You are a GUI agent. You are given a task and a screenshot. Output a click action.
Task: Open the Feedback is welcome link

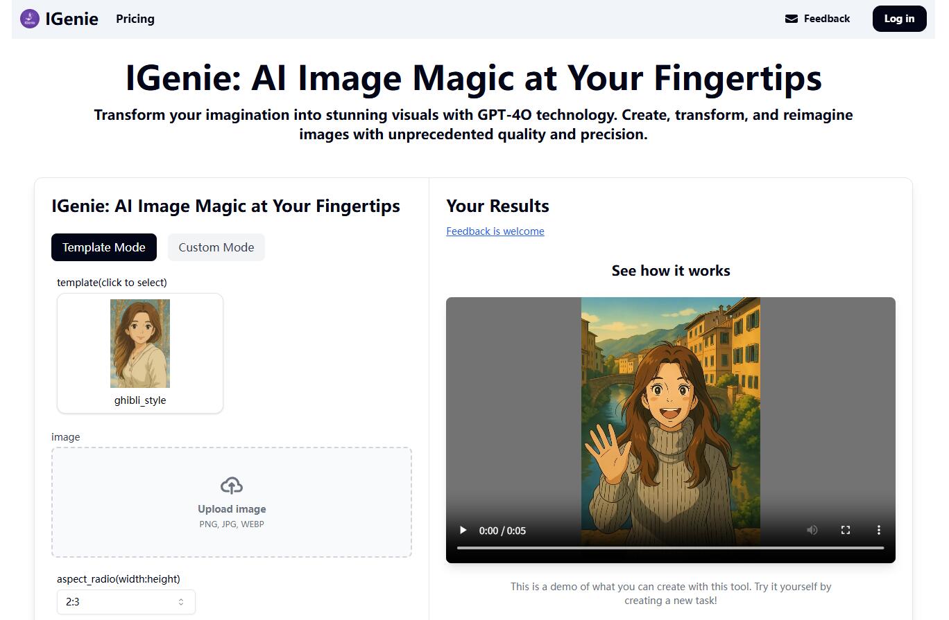(495, 231)
